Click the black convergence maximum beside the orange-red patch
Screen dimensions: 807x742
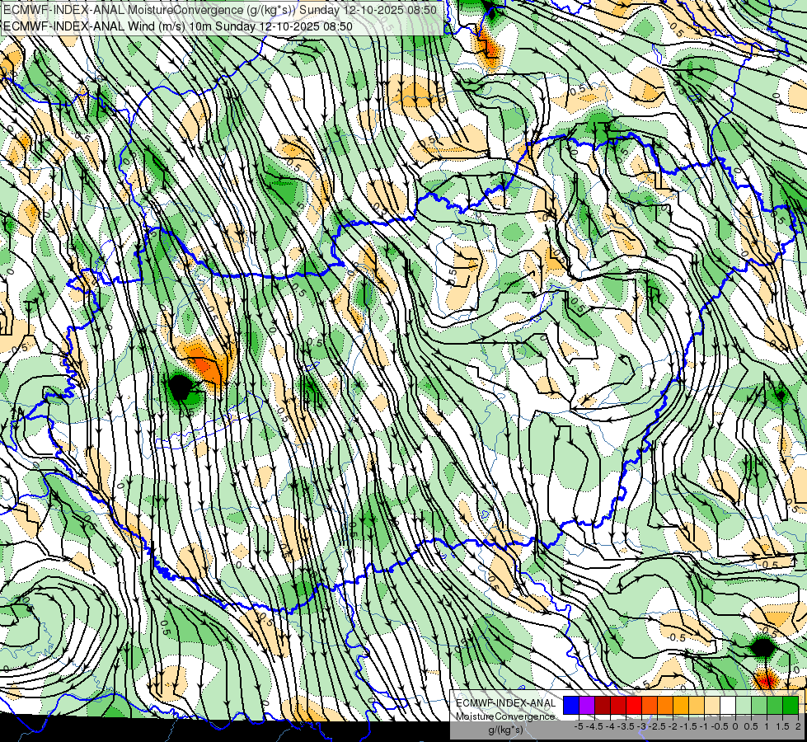click(x=179, y=387)
